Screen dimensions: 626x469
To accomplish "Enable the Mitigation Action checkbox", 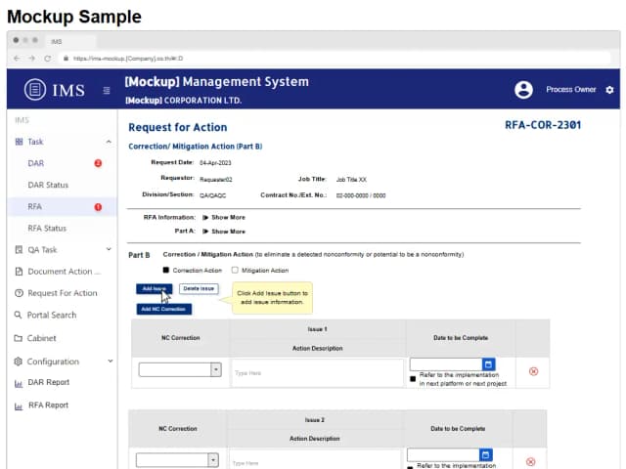I will (235, 270).
